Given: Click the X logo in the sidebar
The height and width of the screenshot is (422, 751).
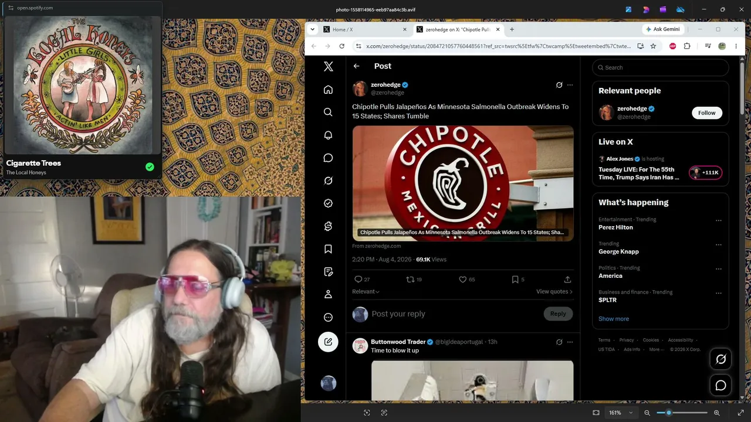Looking at the screenshot, I should pos(328,66).
